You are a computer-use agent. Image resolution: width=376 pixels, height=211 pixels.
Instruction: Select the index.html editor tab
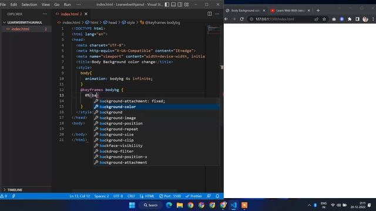pos(71,14)
